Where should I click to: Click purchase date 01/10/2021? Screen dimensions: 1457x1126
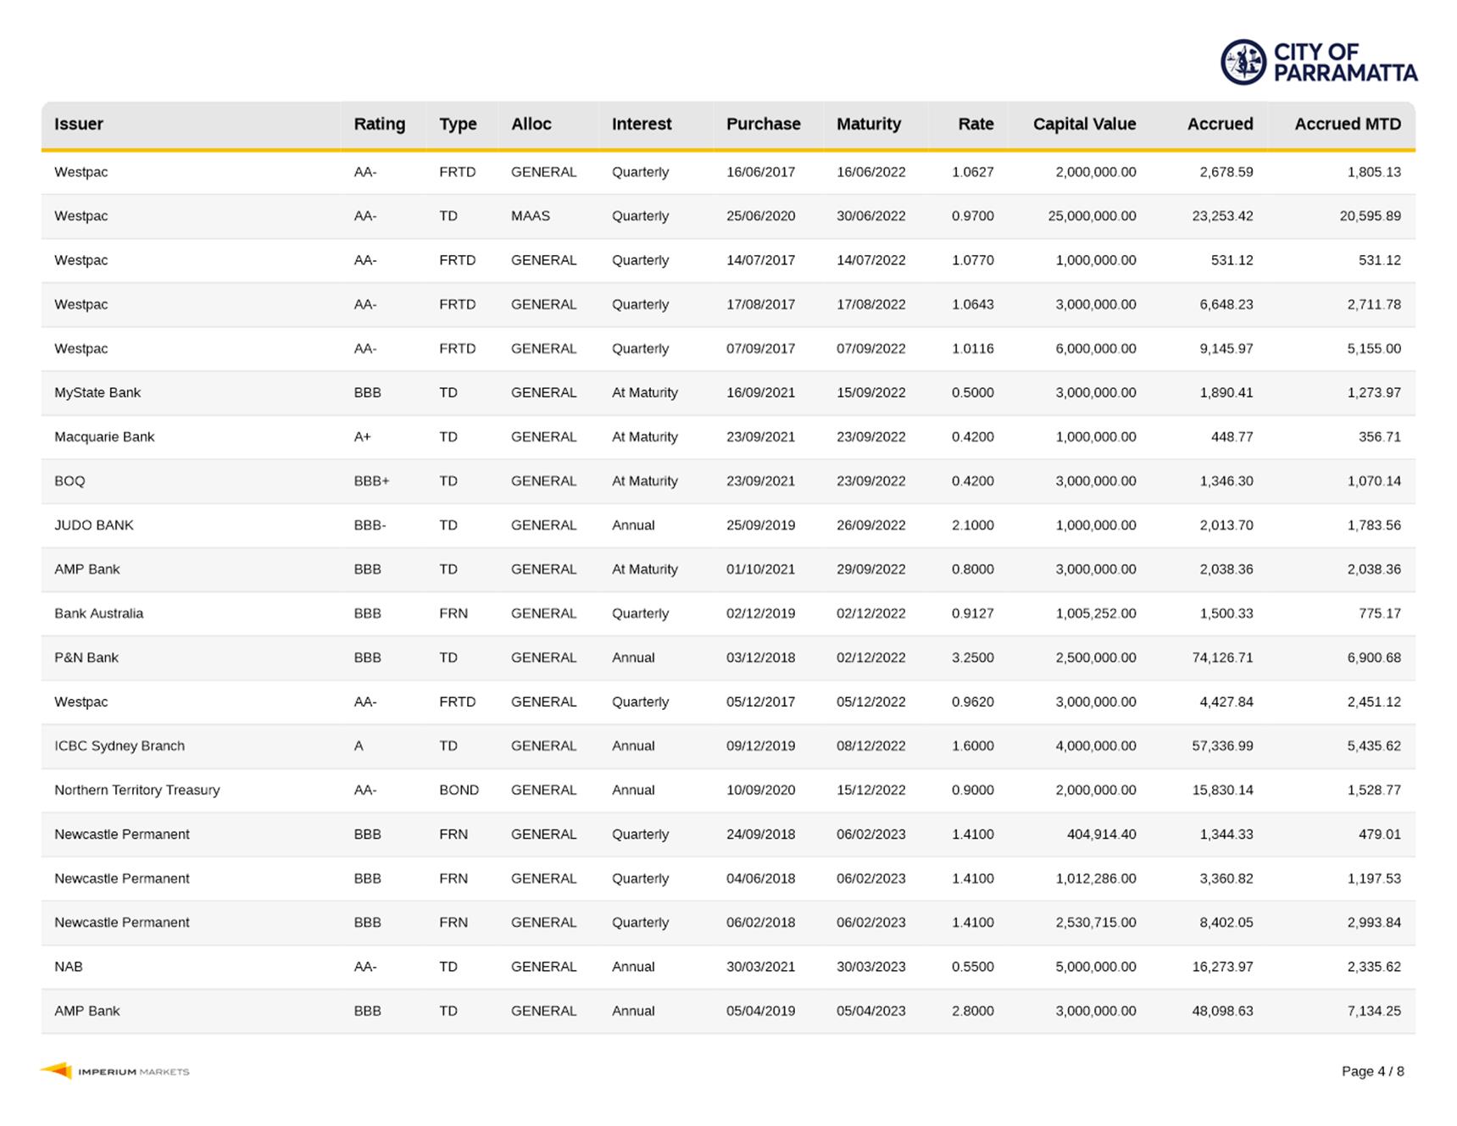(x=761, y=569)
